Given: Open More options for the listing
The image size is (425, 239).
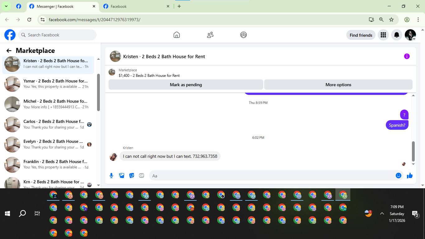Looking at the screenshot, I should (338, 85).
